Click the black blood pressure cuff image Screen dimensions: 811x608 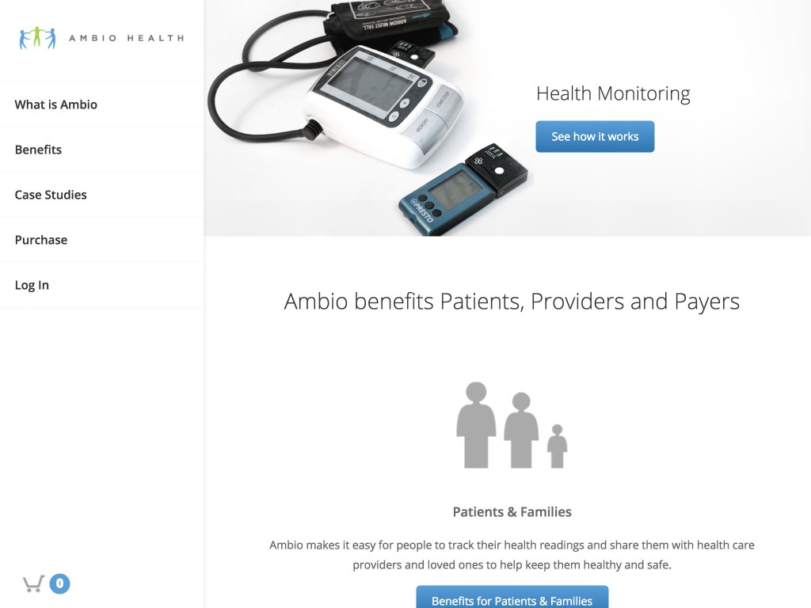click(389, 21)
